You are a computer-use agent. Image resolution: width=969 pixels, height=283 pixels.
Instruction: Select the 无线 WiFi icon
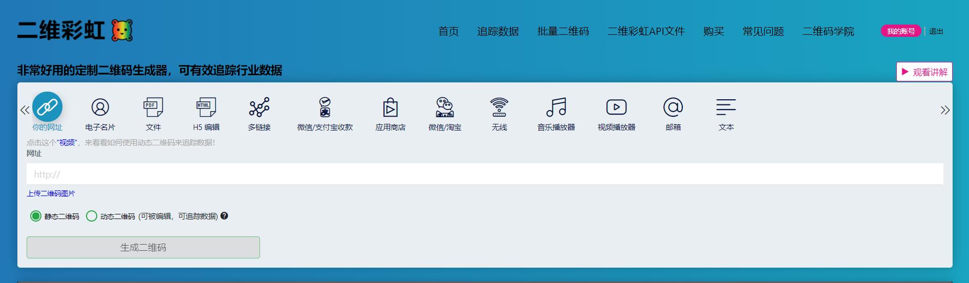(499, 107)
